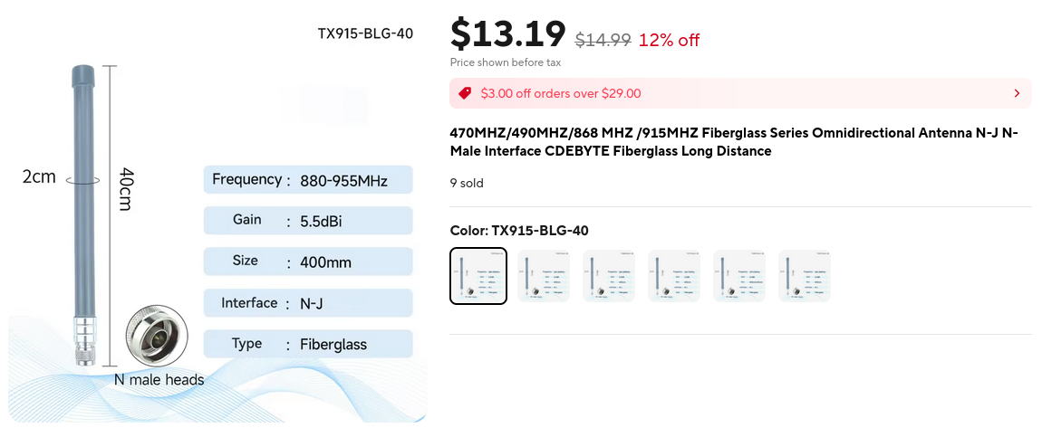Click the $13.19 current price
1042x428 pixels.
(x=508, y=34)
